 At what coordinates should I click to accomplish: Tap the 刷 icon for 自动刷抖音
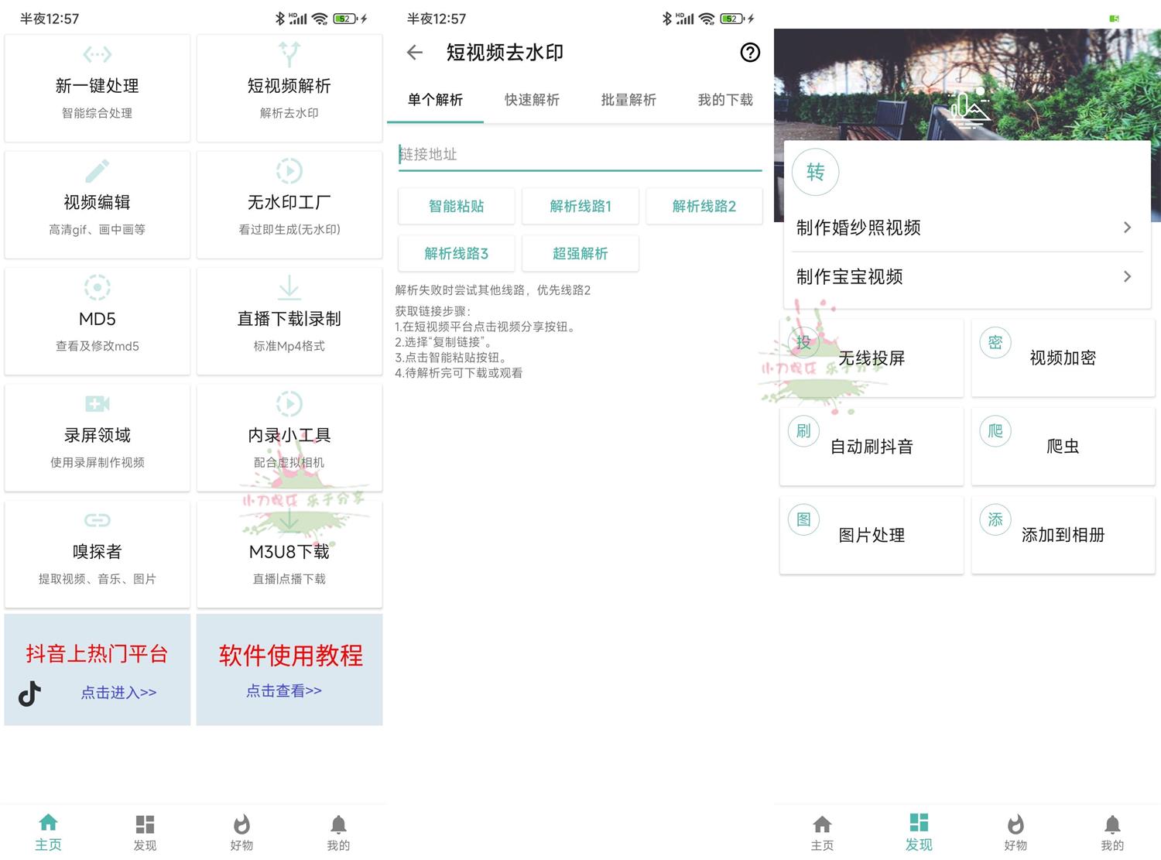[x=803, y=431]
